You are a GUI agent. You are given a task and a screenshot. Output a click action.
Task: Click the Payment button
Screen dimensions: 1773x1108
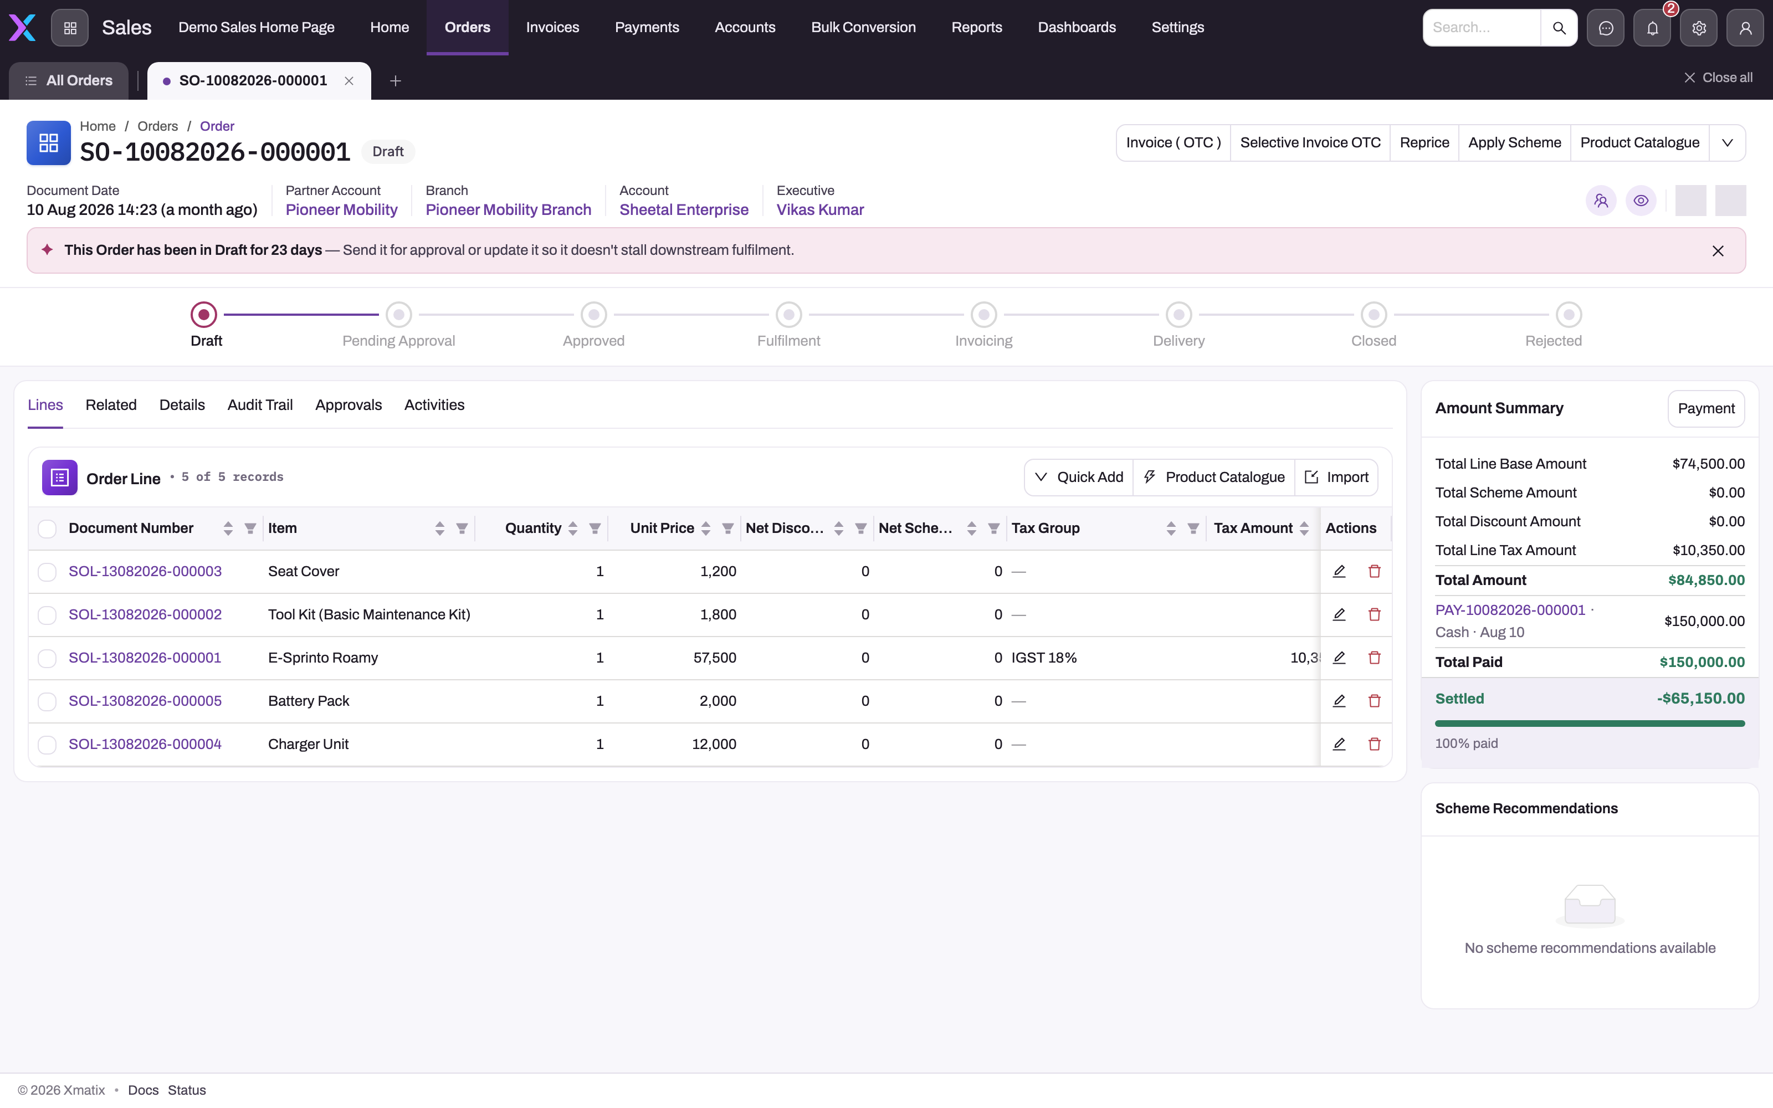[1705, 409]
